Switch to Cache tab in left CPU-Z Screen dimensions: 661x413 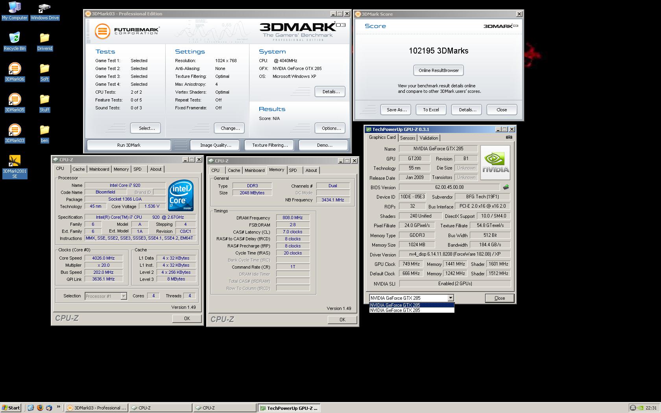pos(78,169)
